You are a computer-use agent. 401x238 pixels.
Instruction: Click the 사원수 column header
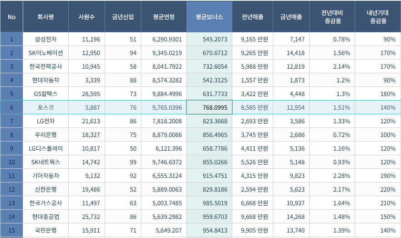(86, 17)
